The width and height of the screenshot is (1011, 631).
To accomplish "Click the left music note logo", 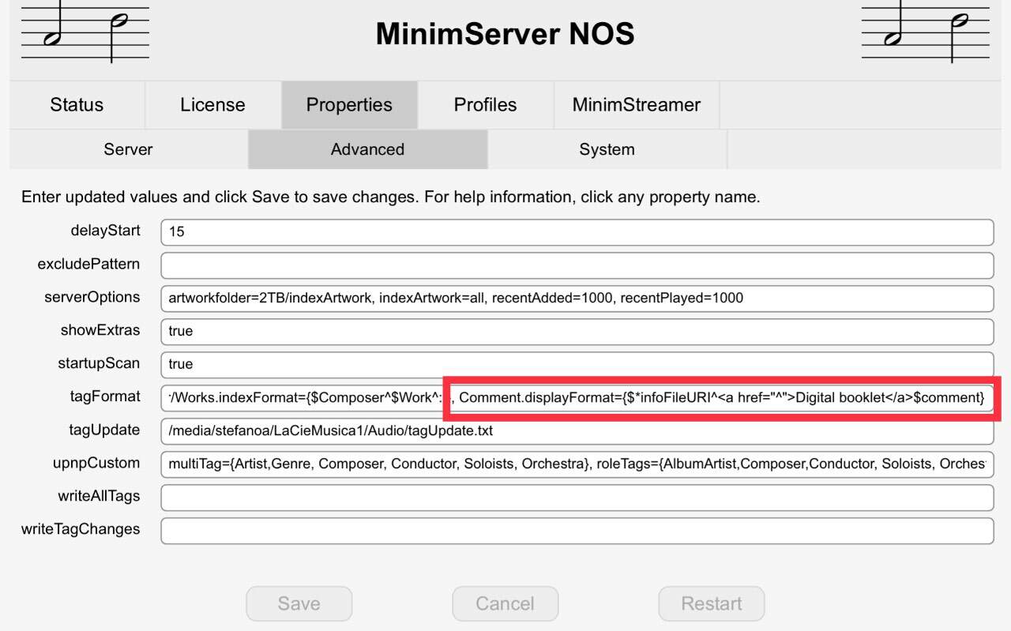I will pyautogui.click(x=85, y=32).
